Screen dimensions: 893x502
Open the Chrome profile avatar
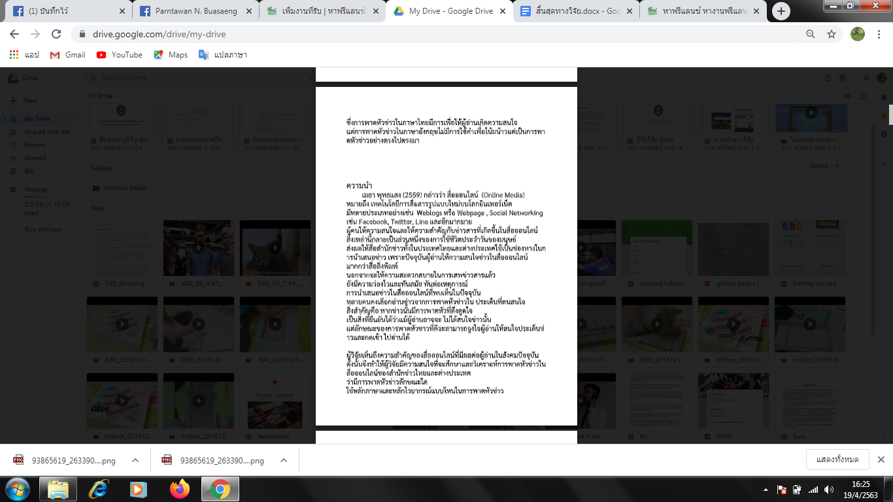point(858,34)
